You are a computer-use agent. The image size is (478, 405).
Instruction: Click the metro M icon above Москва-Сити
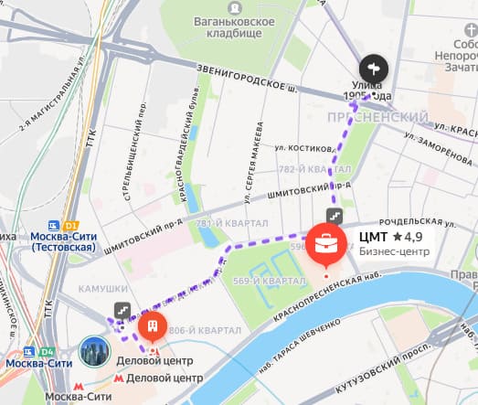(79, 387)
